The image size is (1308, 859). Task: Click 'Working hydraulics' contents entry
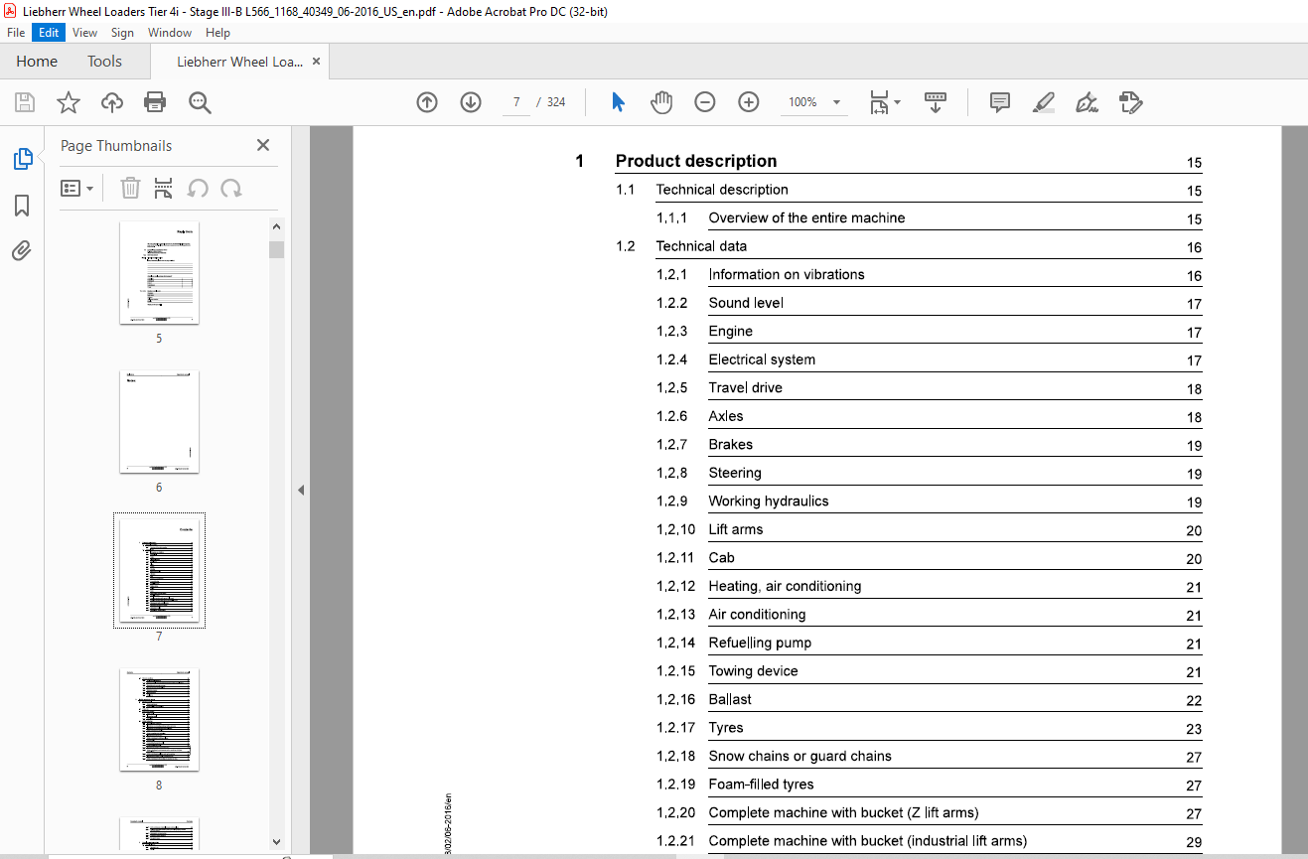[x=769, y=501]
